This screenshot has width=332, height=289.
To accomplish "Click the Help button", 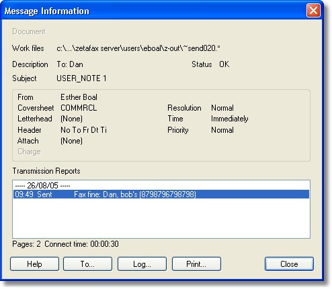I will click(34, 264).
